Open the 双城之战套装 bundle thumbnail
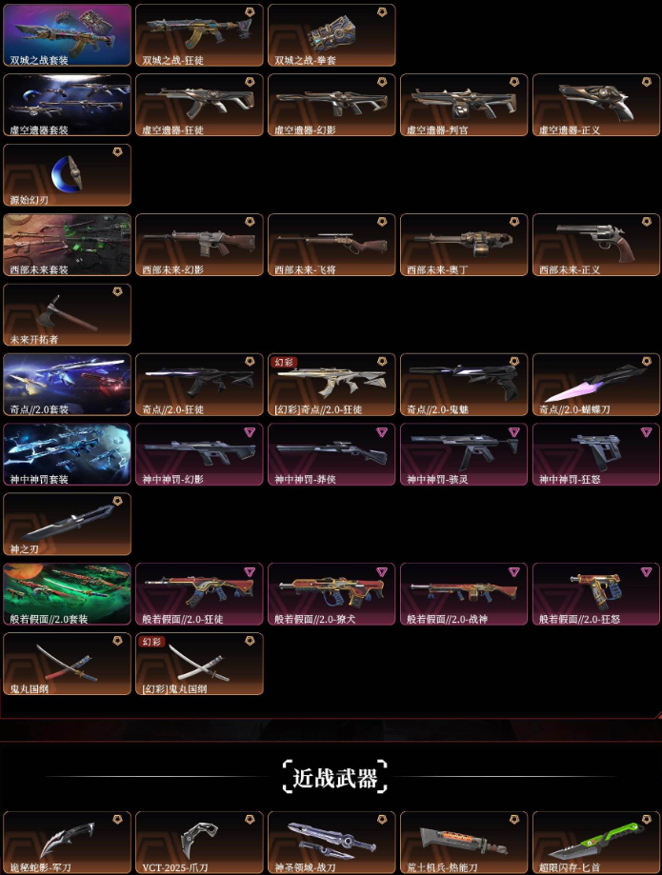662x875 pixels. 67,35
